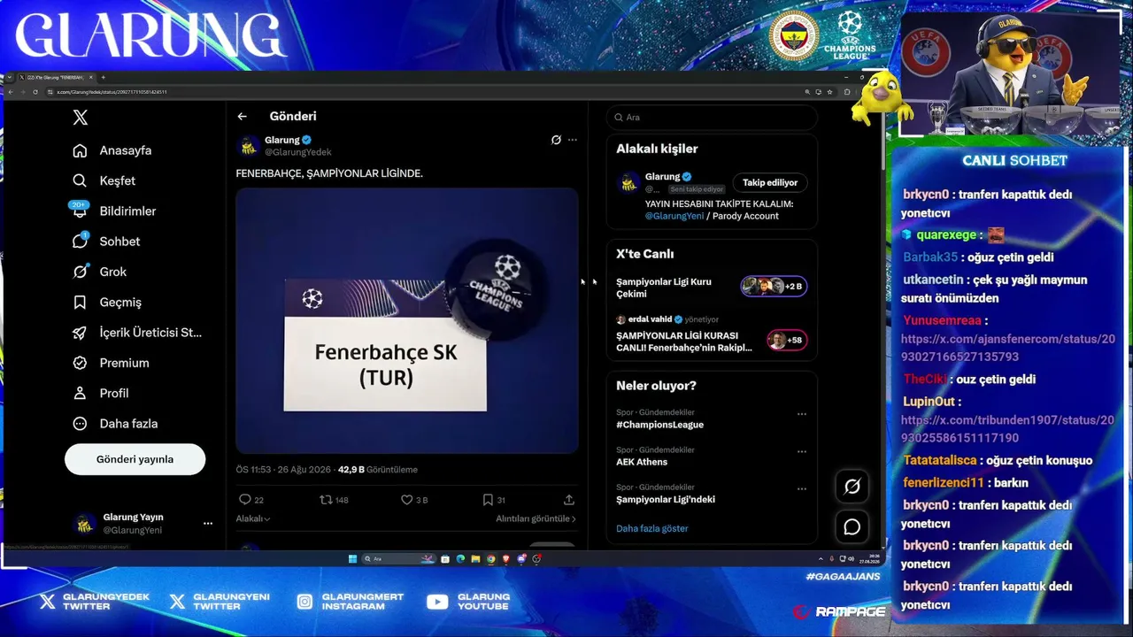The width and height of the screenshot is (1133, 637).
Task: Join the +58 listeners live badge
Action: coord(787,341)
